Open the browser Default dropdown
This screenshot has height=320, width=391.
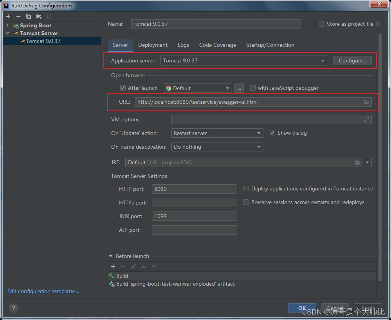tap(197, 88)
